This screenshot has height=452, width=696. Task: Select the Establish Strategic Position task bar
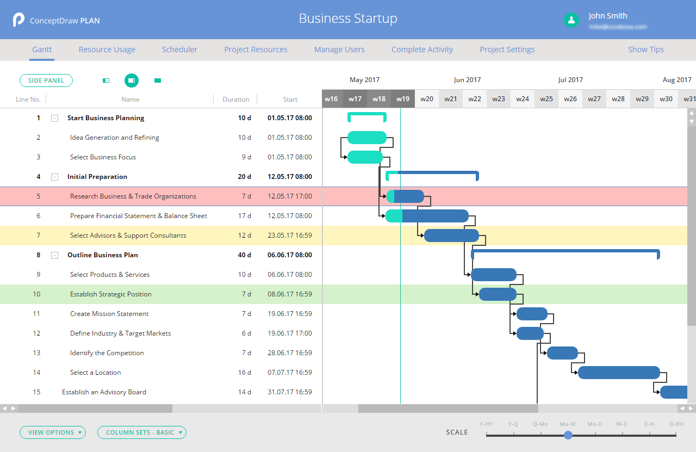click(498, 294)
